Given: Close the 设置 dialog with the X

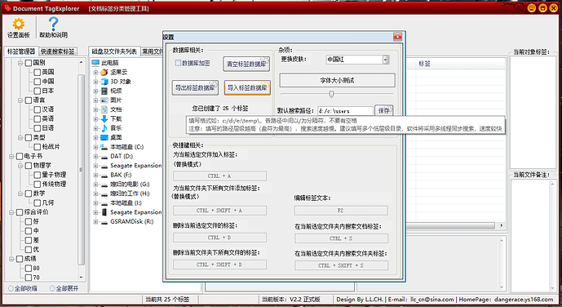Looking at the screenshot, I should click(397, 37).
